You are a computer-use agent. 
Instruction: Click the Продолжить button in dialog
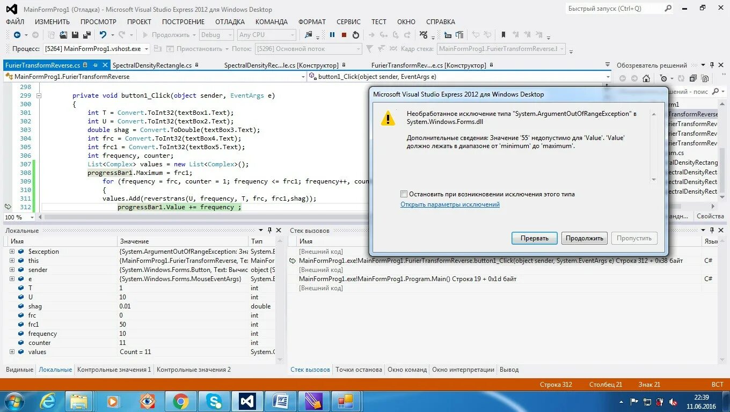pyautogui.click(x=585, y=238)
